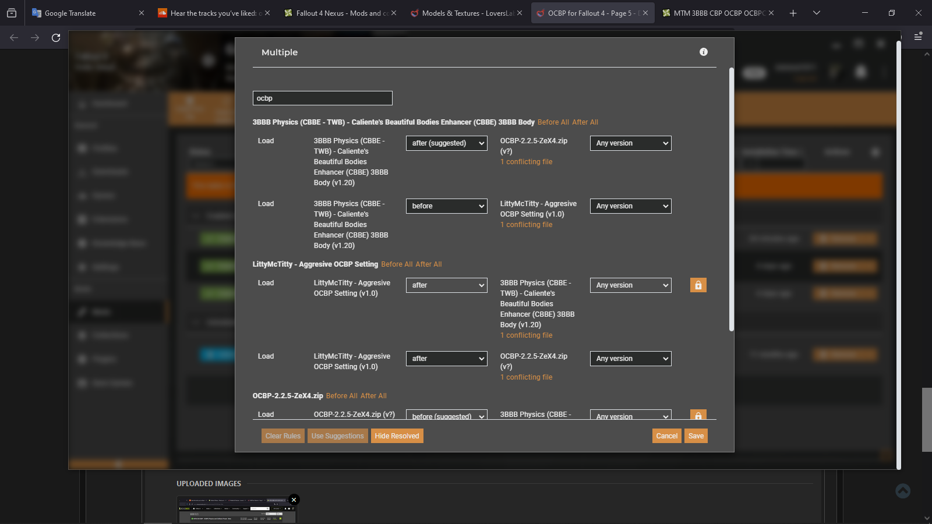
Task: Open 'Any version' dropdown for LittyMcTitty Aggresive OCBP Setting reference
Action: pyautogui.click(x=631, y=206)
